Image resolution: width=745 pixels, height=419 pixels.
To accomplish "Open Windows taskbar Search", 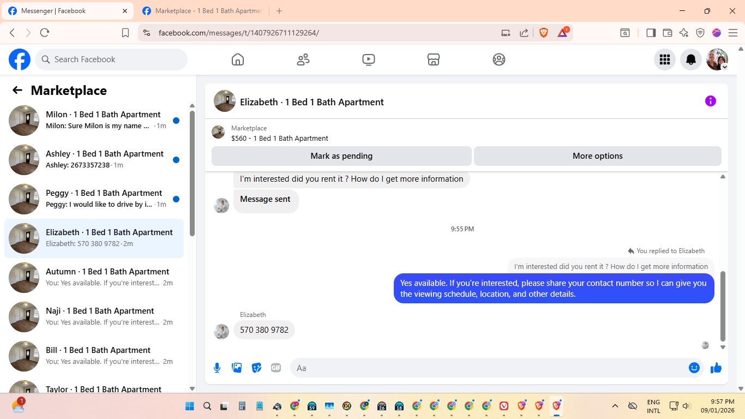I will tap(207, 406).
